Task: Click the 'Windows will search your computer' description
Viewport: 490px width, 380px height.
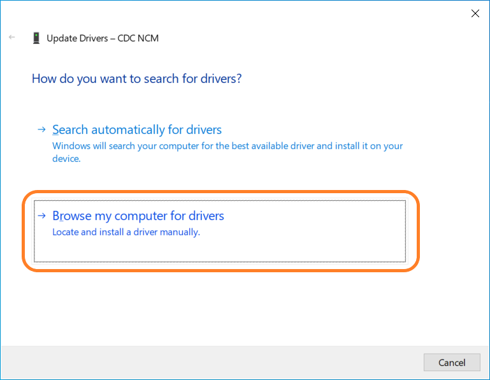Action: point(227,146)
